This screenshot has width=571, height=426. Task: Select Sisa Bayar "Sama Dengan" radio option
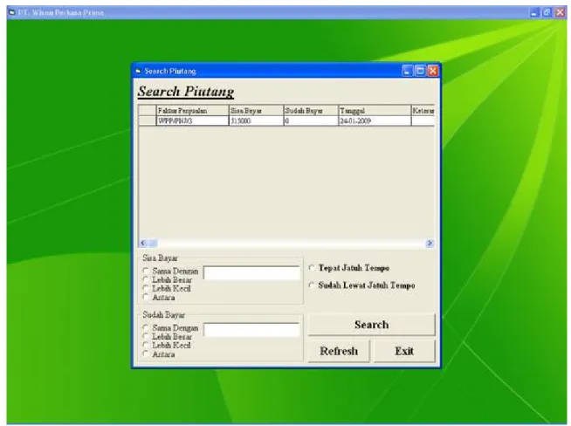point(146,271)
